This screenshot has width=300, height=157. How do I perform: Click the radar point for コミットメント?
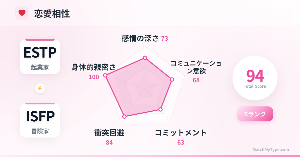161,109
